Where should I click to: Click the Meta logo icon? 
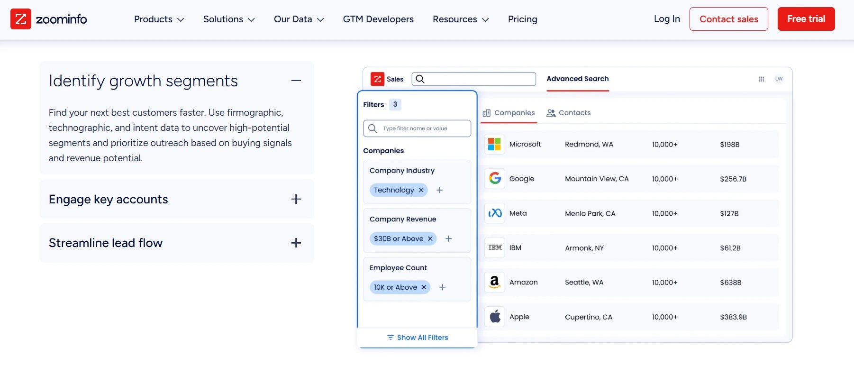click(495, 213)
